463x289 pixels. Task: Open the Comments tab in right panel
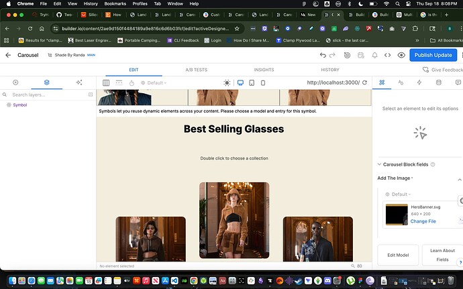(458, 82)
